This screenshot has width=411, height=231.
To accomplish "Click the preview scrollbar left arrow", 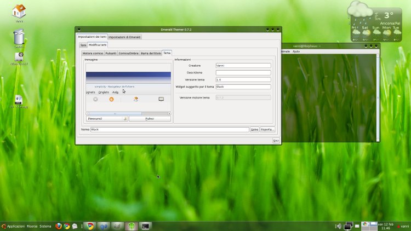I will click(x=87, y=114).
